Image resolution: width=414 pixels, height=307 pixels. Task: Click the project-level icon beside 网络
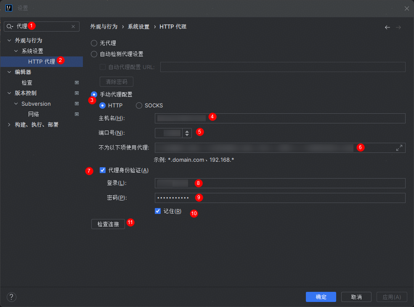(x=77, y=114)
